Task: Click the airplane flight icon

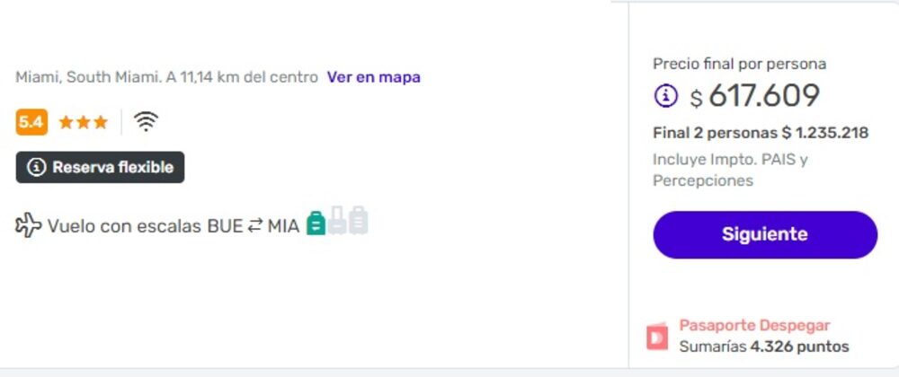Action: click(28, 225)
